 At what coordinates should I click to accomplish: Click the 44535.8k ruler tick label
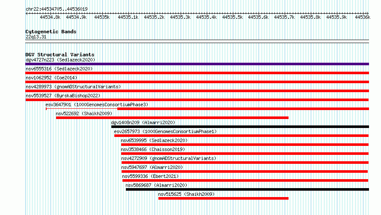(310, 17)
